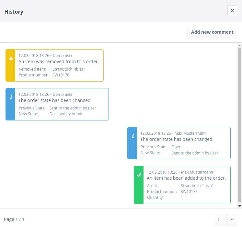Click the scrollbar down arrow

pos(239,206)
